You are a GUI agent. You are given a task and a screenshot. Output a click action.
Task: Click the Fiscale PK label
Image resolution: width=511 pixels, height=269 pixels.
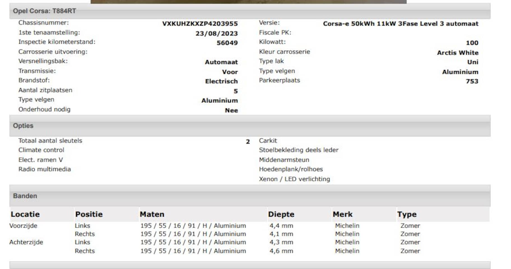(x=275, y=33)
